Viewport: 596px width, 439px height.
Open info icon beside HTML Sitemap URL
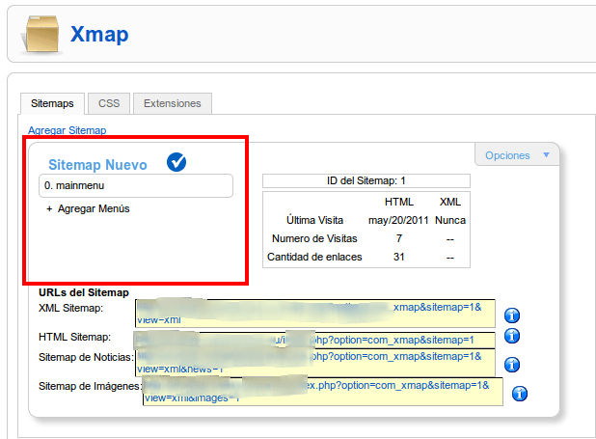512,336
